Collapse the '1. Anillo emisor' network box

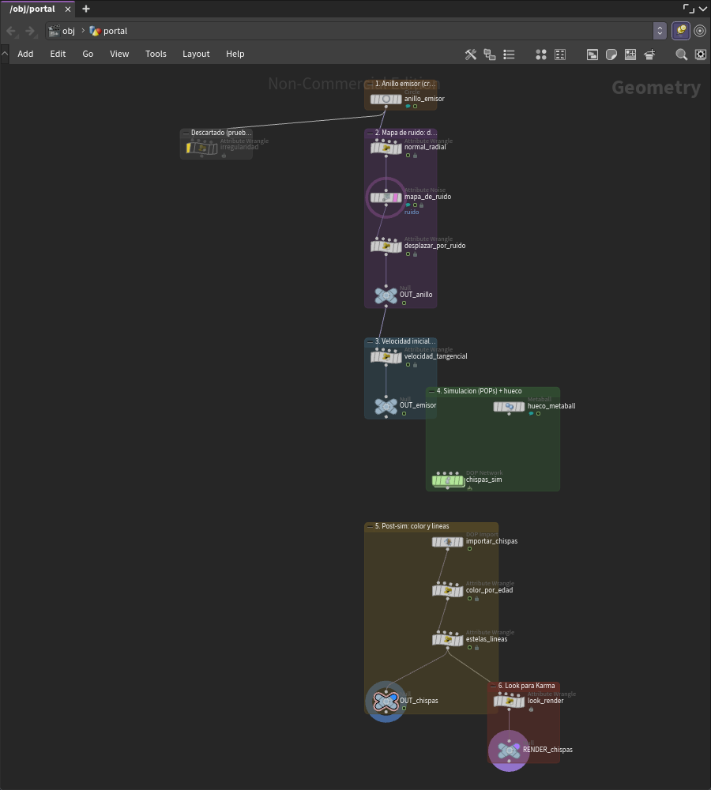point(371,85)
